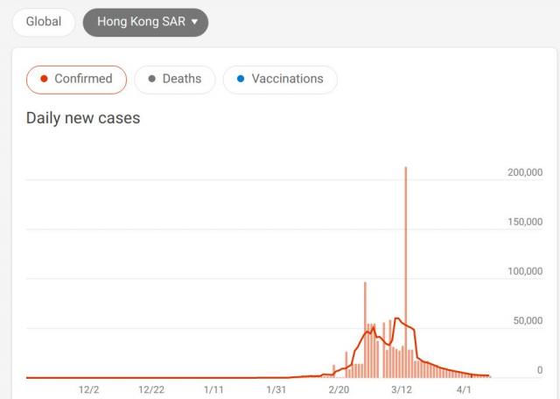This screenshot has height=399, width=560.
Task: Select the 3/12 date on the x-axis
Action: tap(402, 388)
